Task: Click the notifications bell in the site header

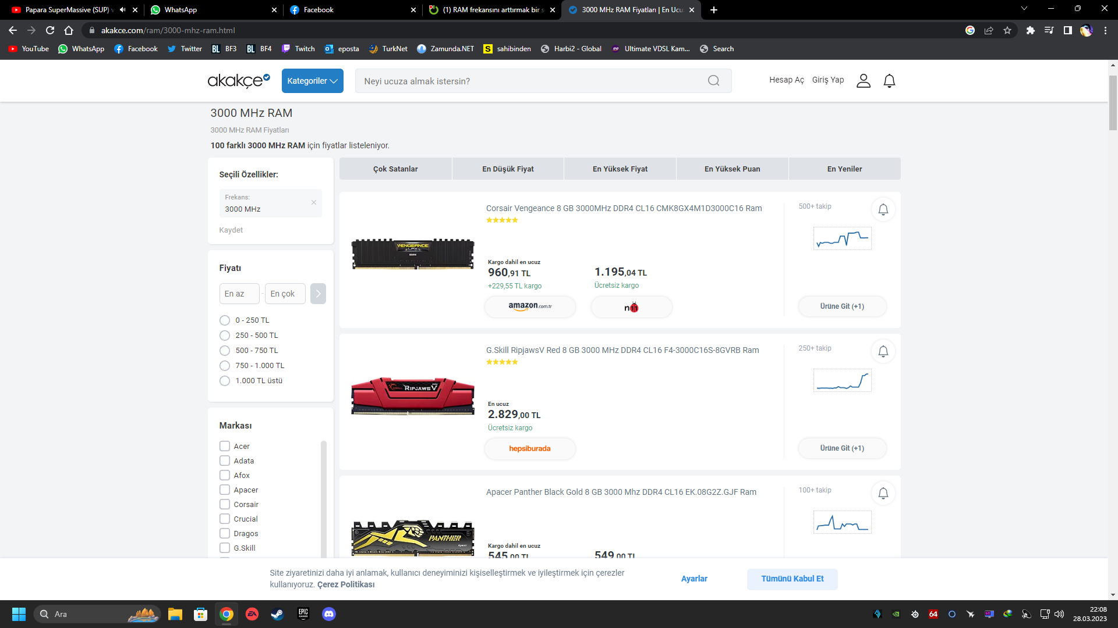Action: 889,81
